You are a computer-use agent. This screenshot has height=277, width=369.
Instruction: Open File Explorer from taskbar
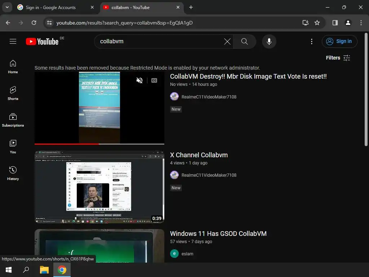point(44,270)
